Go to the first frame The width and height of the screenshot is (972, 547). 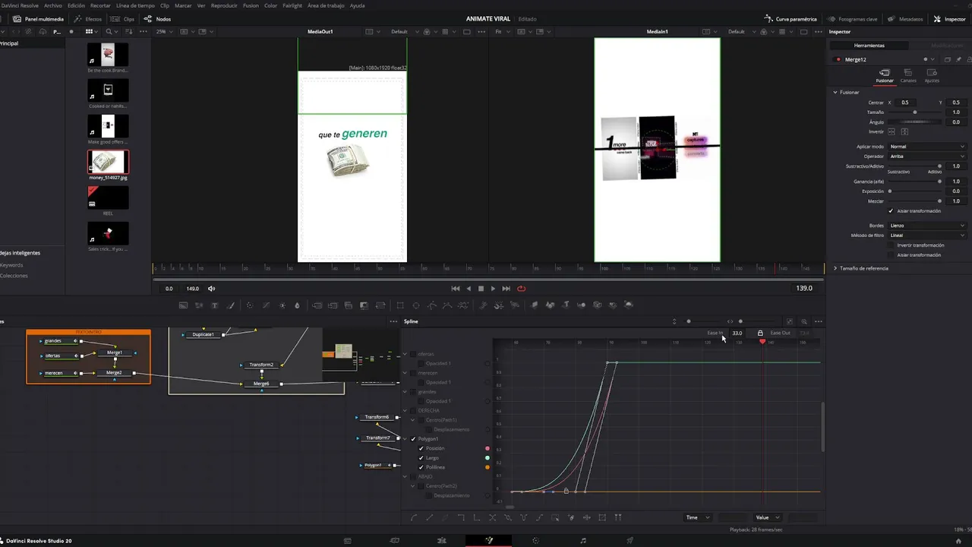click(x=455, y=289)
